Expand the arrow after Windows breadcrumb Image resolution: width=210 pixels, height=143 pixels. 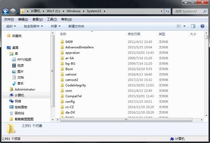point(84,11)
